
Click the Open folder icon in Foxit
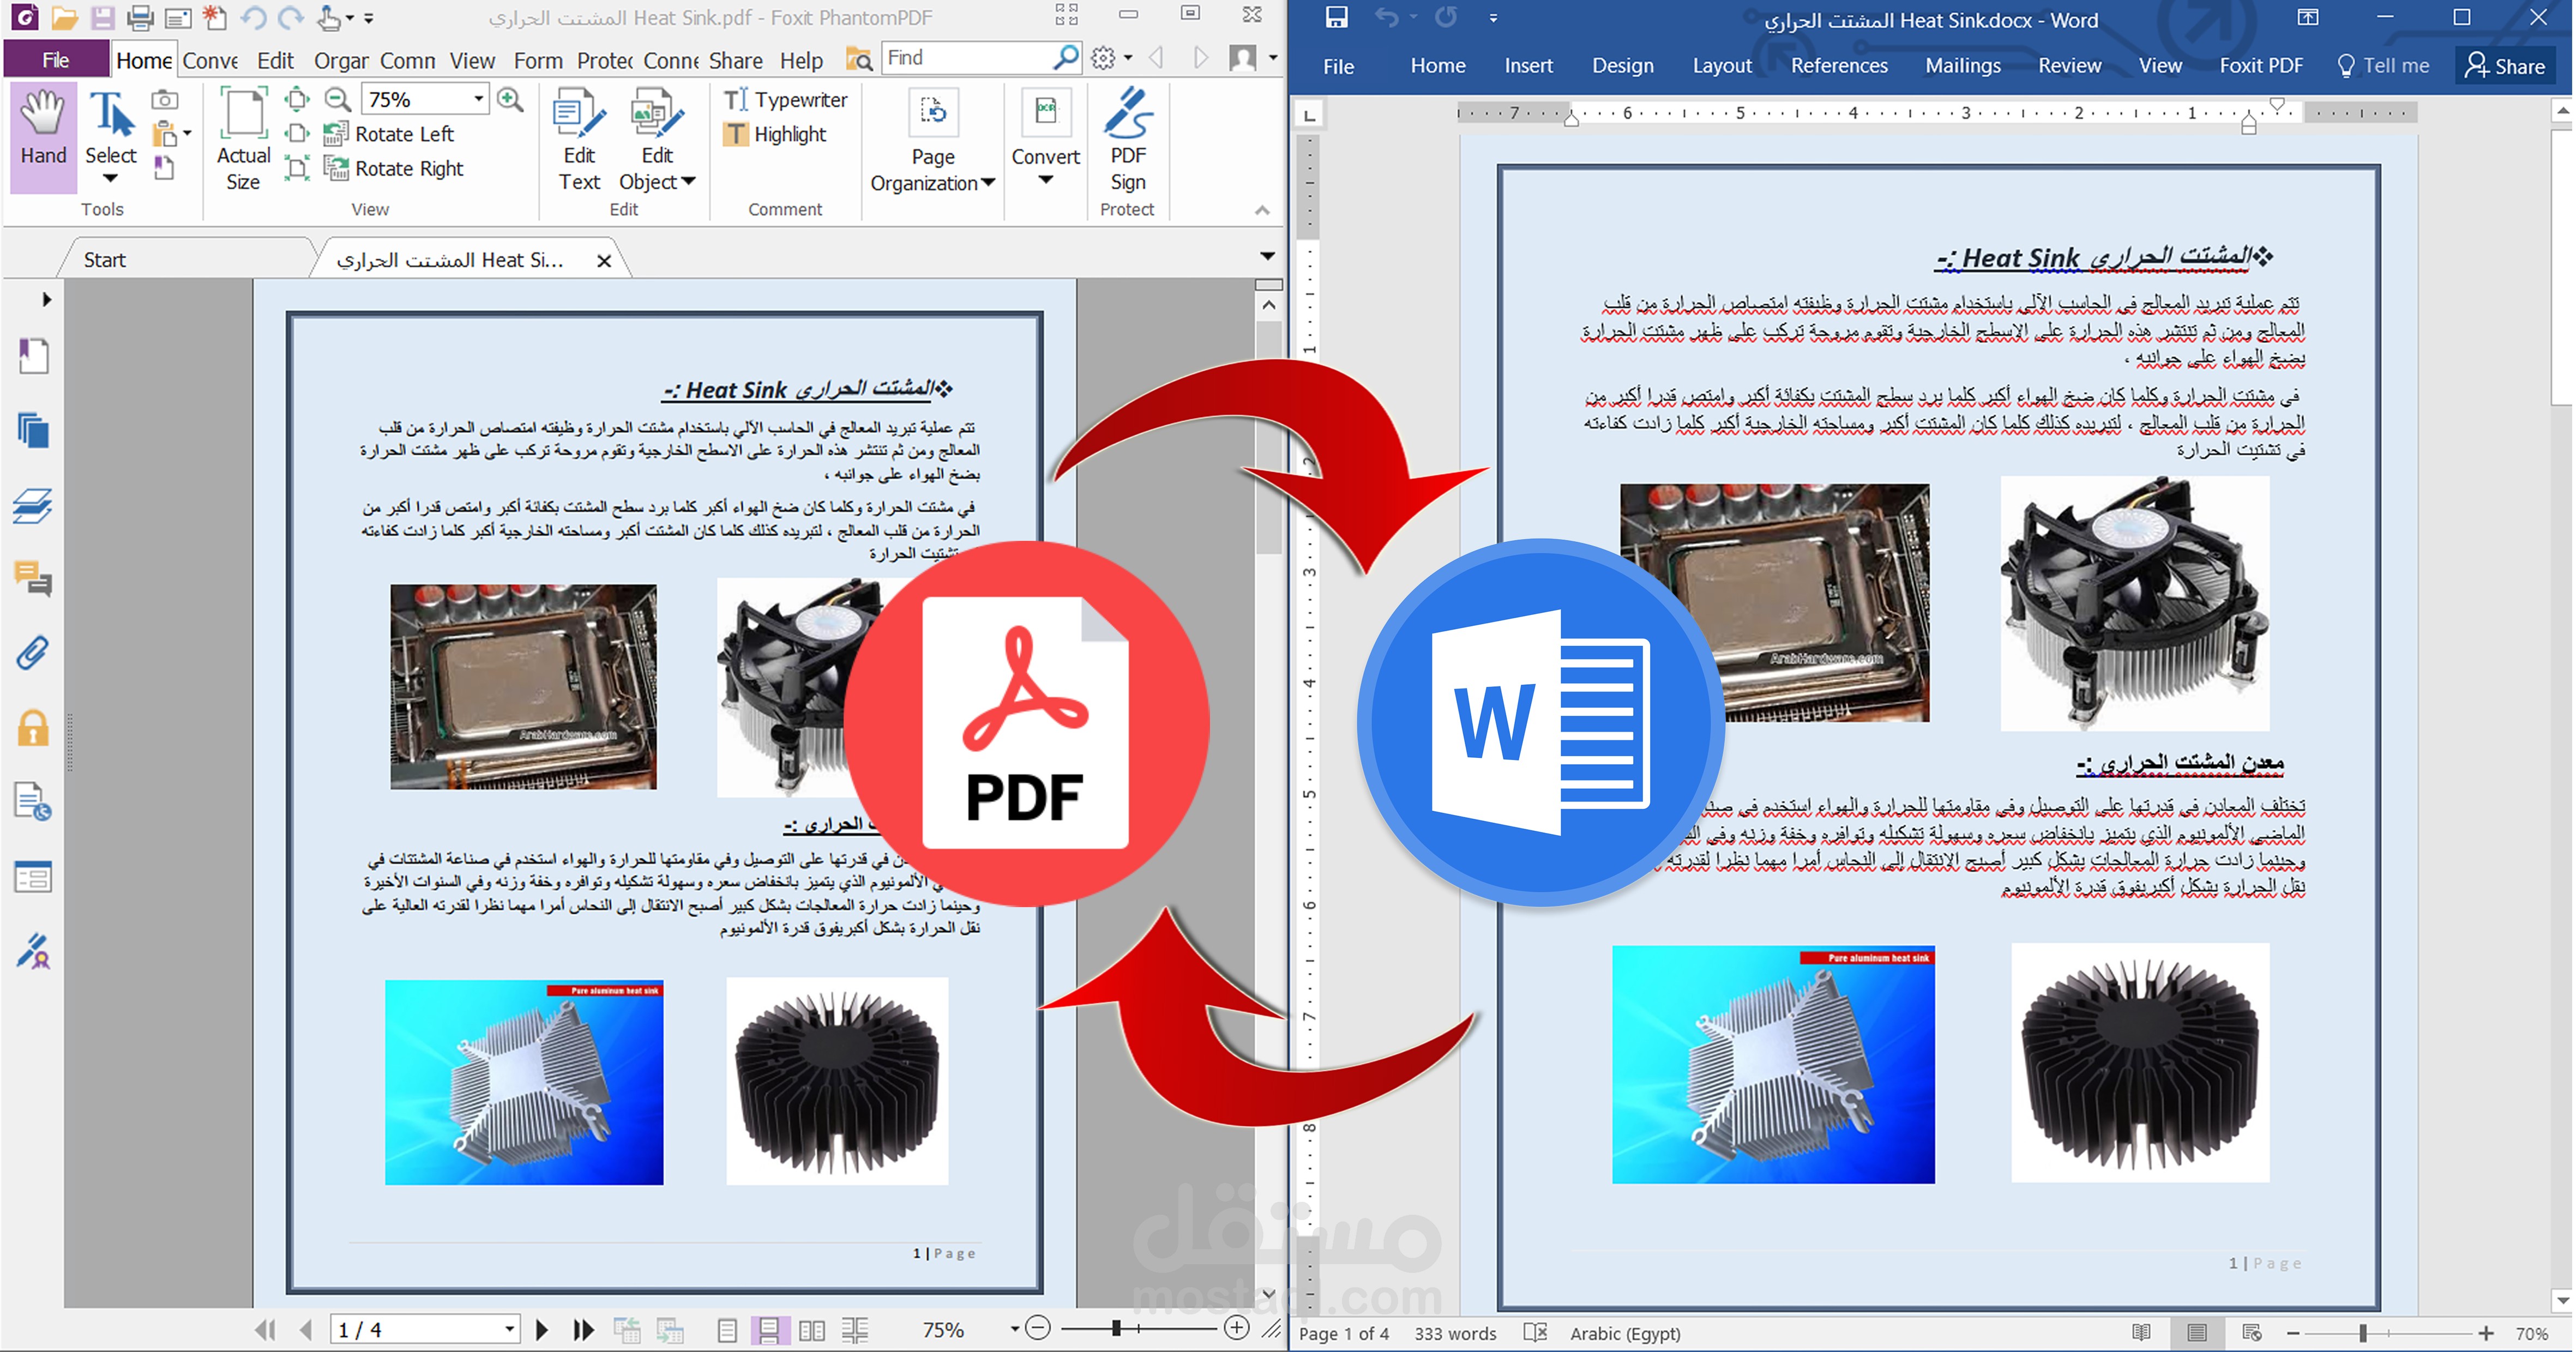click(x=64, y=17)
